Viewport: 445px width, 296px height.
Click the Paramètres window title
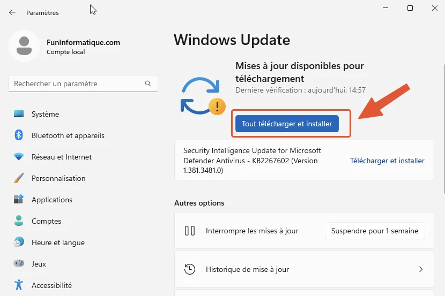click(x=42, y=13)
